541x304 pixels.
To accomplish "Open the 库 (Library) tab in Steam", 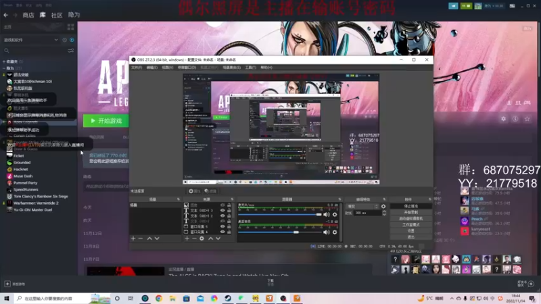I will click(43, 15).
